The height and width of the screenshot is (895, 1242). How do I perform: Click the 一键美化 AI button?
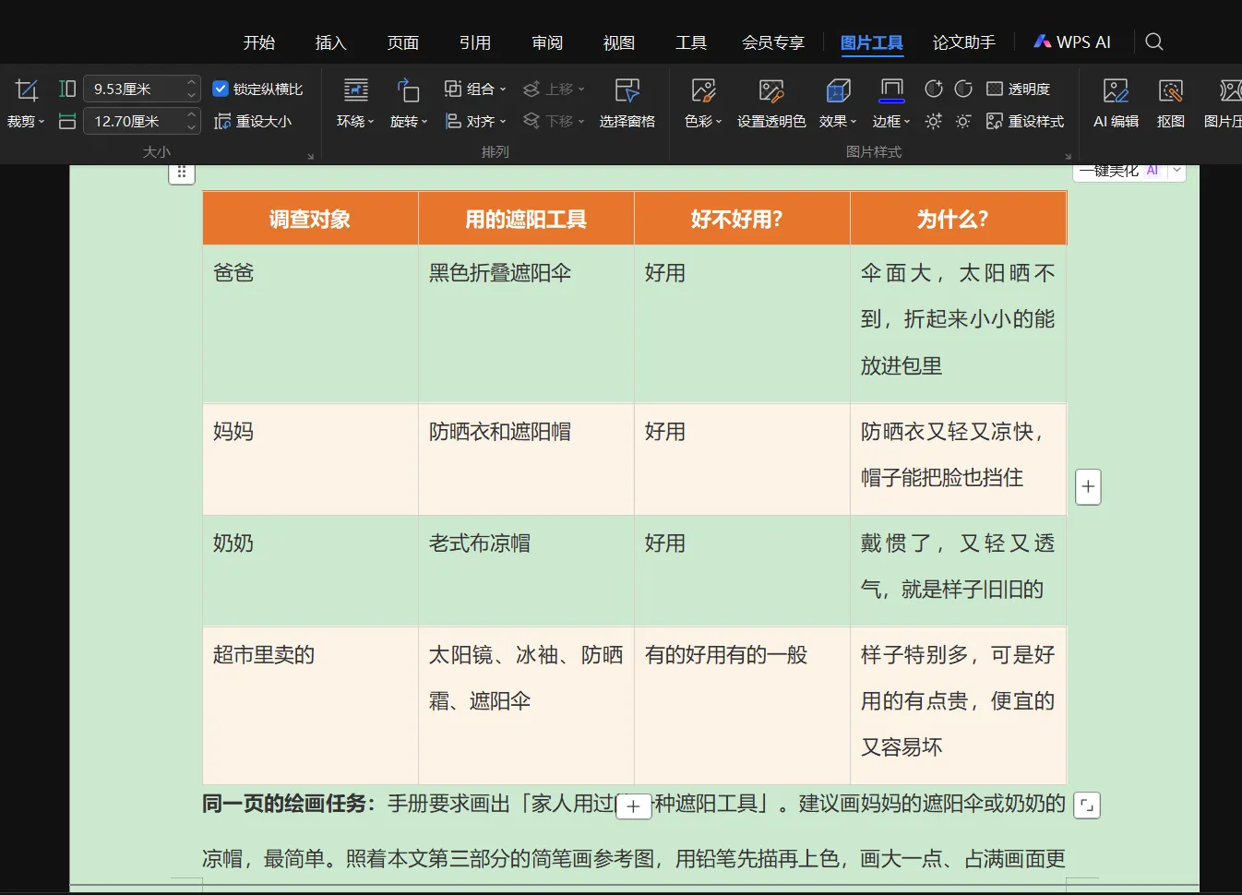pyautogui.click(x=1119, y=171)
